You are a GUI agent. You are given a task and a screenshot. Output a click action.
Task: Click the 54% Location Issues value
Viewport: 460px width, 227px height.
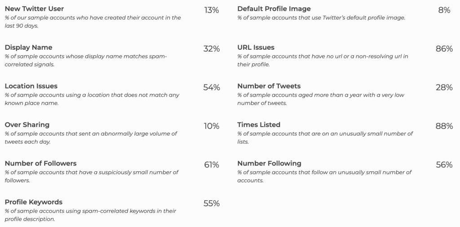click(x=211, y=87)
